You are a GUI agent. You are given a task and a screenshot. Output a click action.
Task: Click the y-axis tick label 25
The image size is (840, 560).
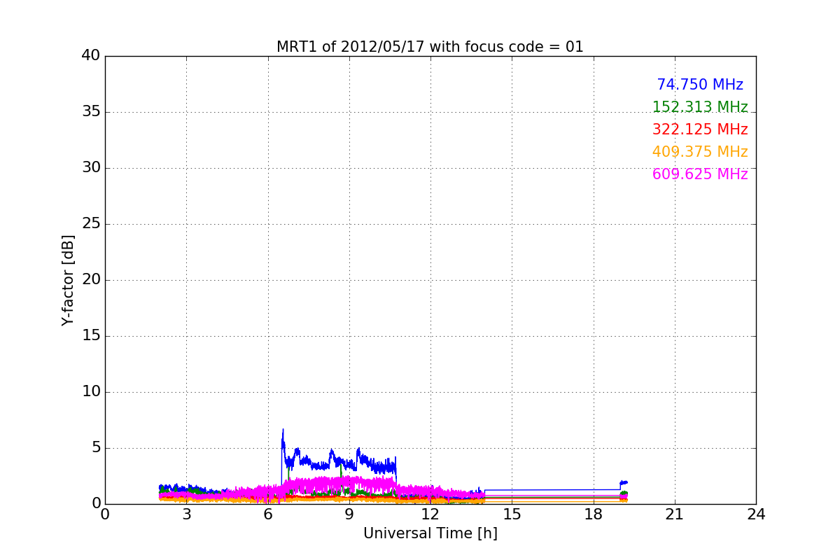(x=91, y=224)
